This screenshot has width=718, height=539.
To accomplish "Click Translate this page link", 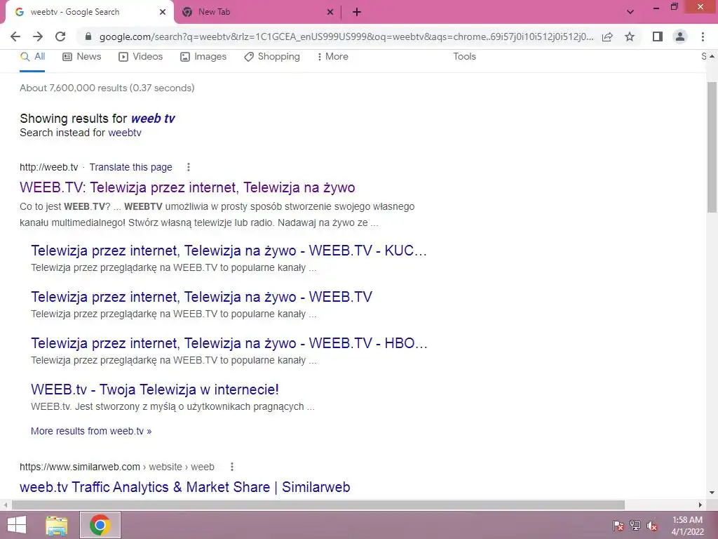I will tap(130, 167).
